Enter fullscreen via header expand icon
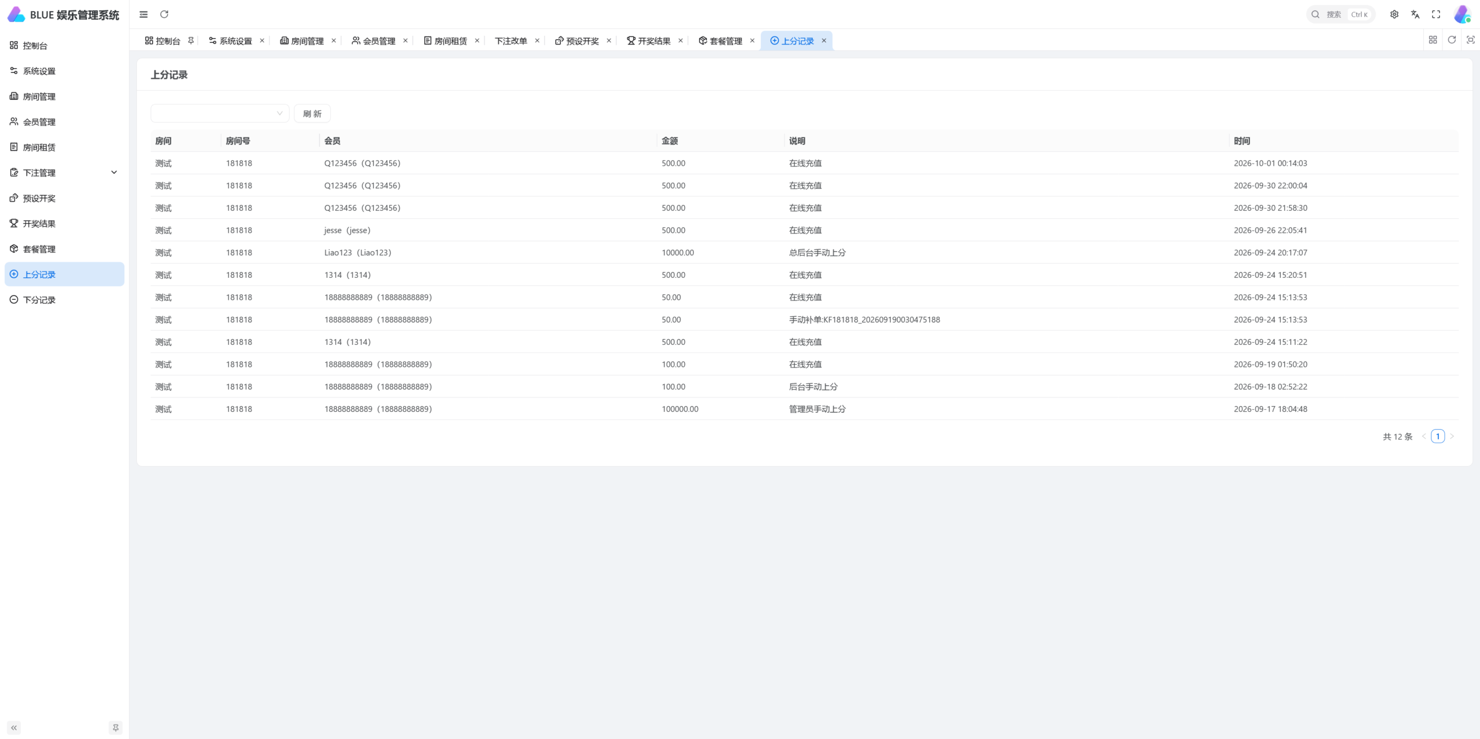Image resolution: width=1480 pixels, height=739 pixels. pyautogui.click(x=1436, y=14)
